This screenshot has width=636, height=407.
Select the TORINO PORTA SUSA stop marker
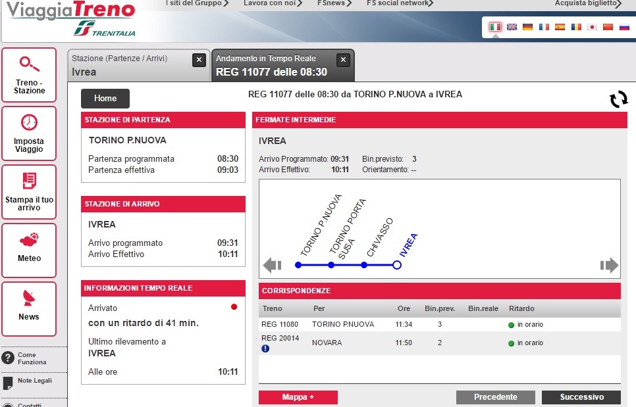[331, 265]
